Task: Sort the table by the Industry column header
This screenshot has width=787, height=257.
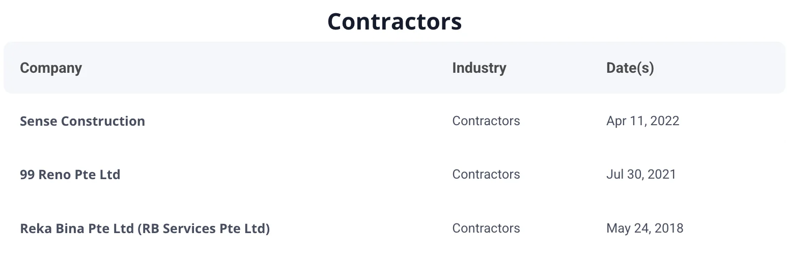Action: coord(479,68)
